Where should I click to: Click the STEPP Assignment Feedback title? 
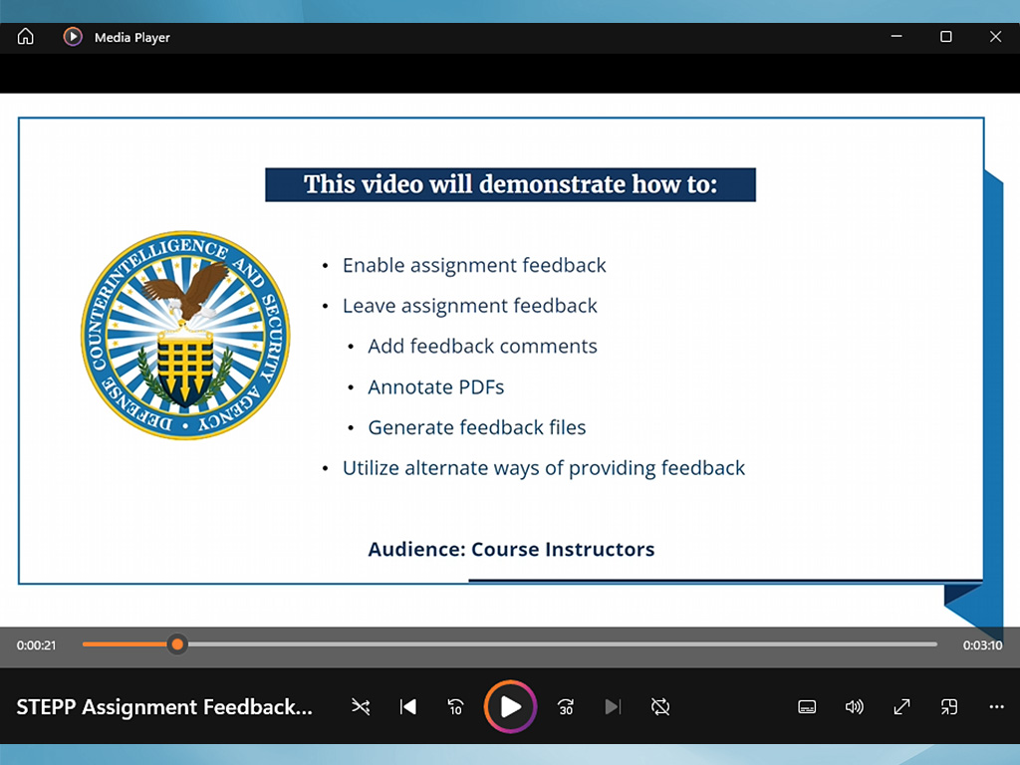coord(164,707)
